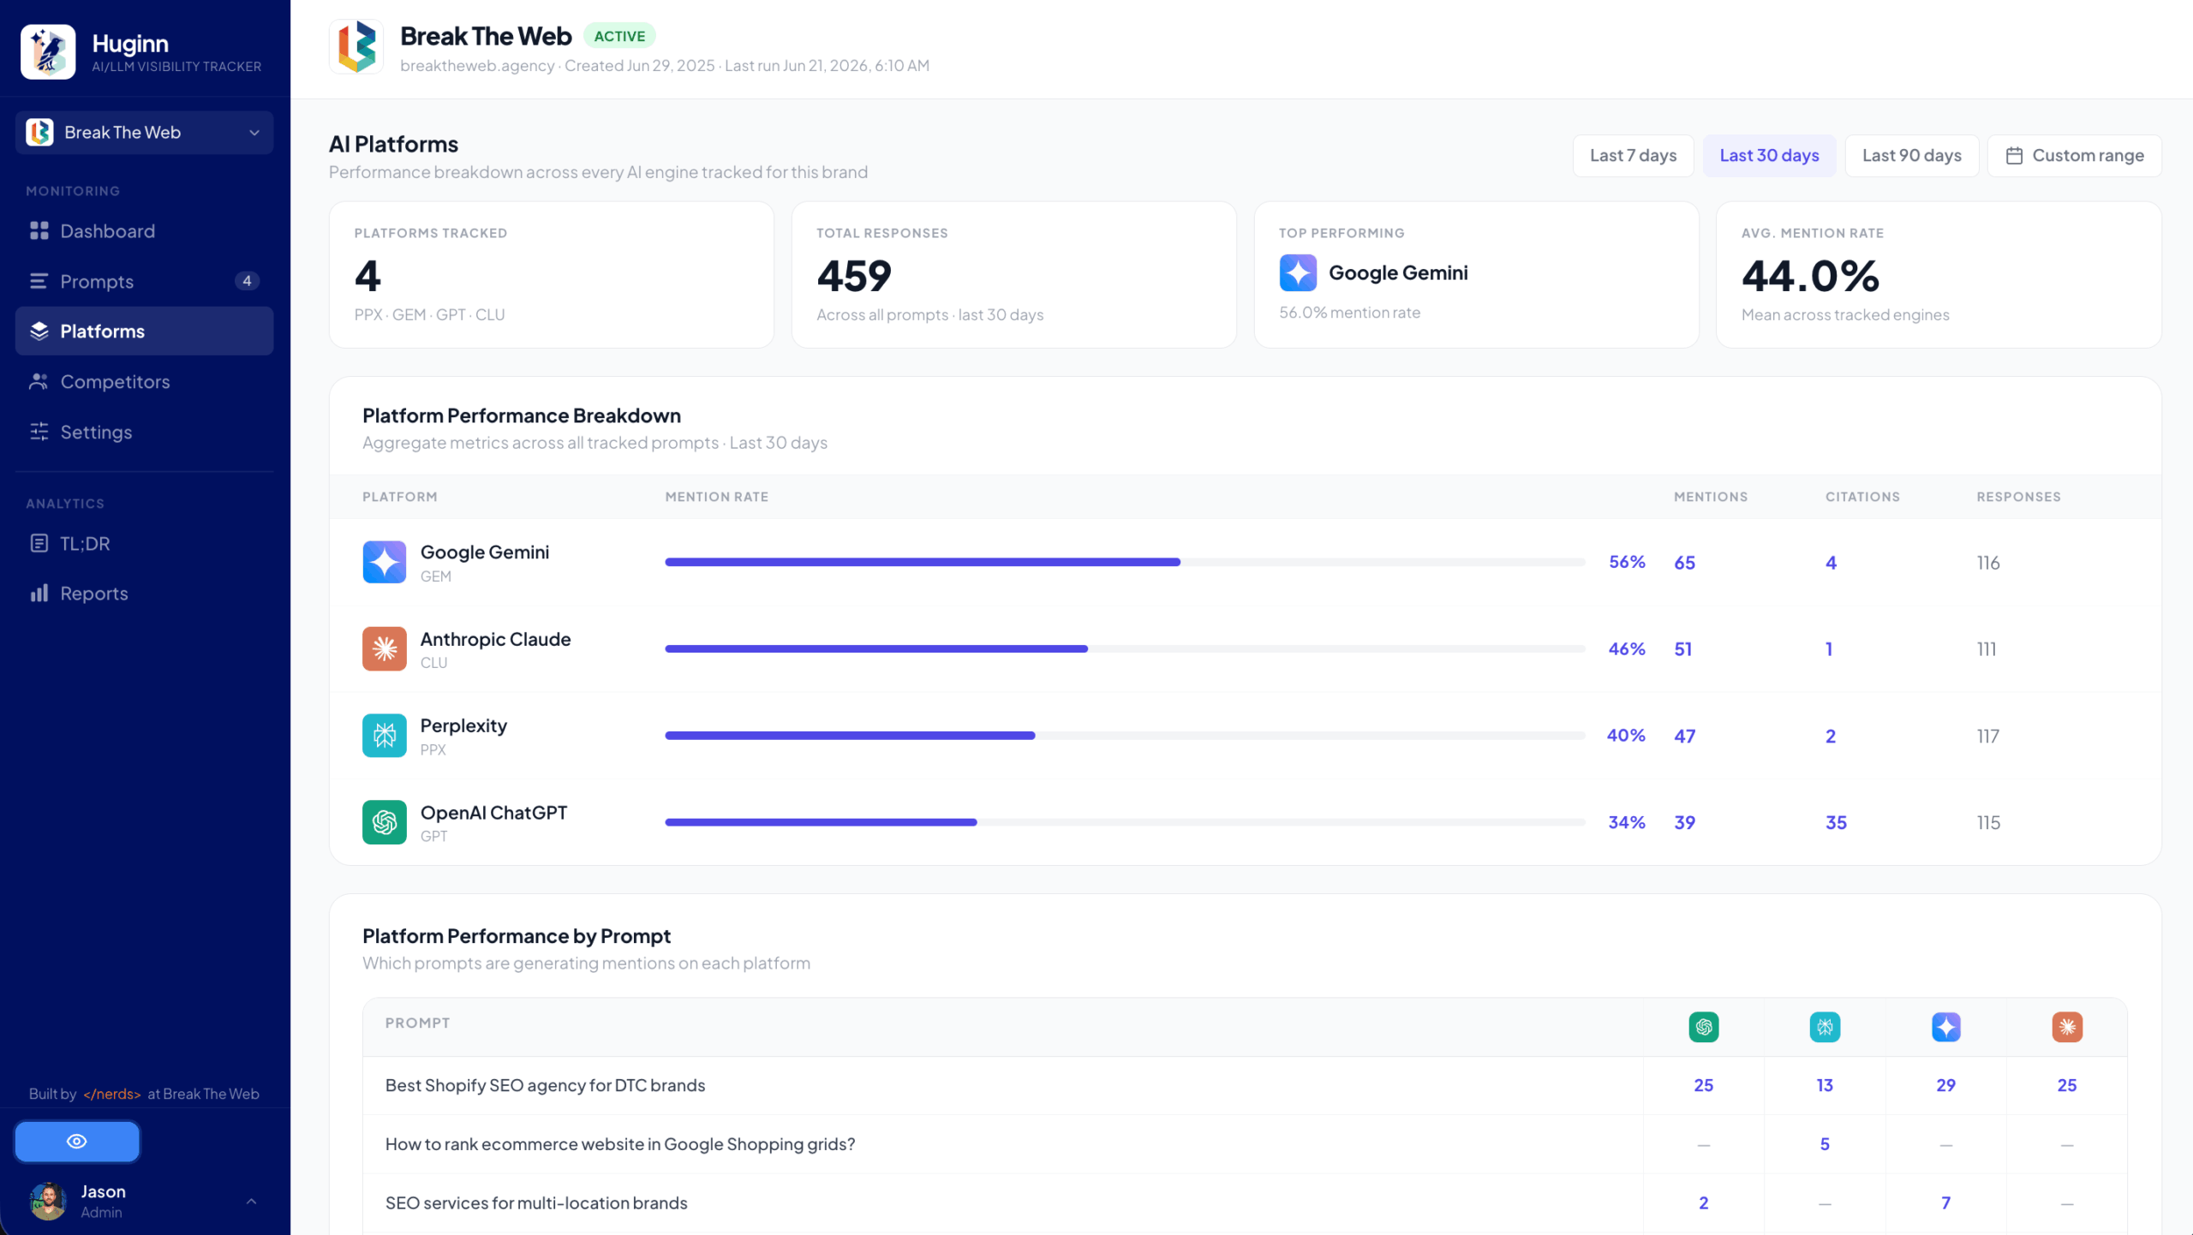Click the Google Gemini mention rate bar
The image size is (2193, 1235).
(1125, 563)
